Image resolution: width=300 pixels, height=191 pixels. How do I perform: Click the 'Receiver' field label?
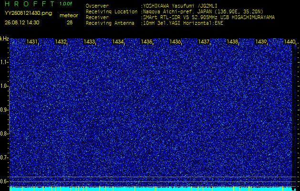click(97, 18)
